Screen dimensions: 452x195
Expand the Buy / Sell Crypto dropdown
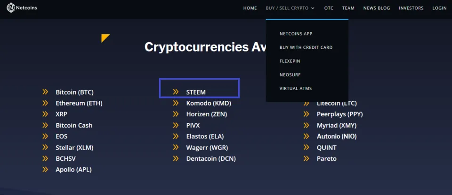coord(290,8)
